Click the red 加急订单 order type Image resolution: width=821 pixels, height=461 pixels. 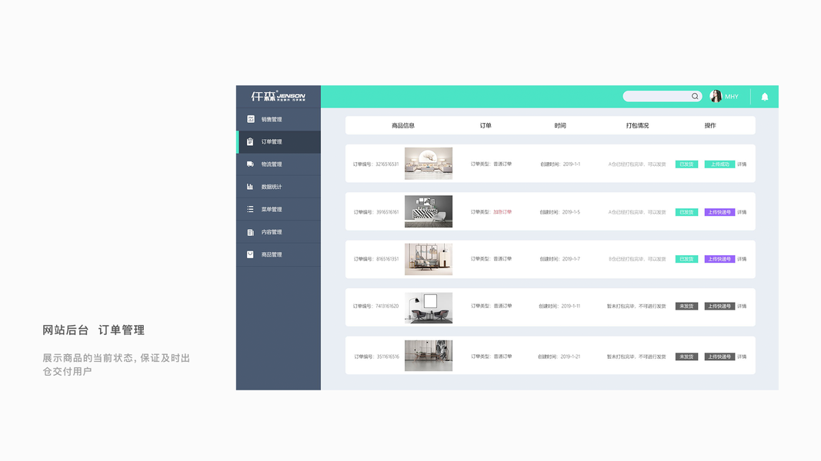click(x=502, y=212)
